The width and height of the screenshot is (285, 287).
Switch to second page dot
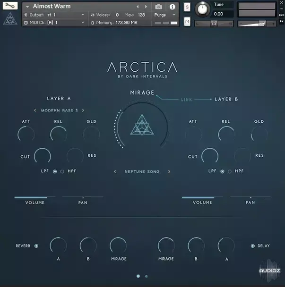point(146,276)
